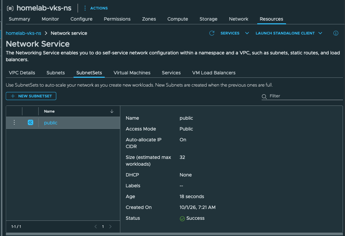
Task: Go to the Compute tab
Action: [178, 19]
